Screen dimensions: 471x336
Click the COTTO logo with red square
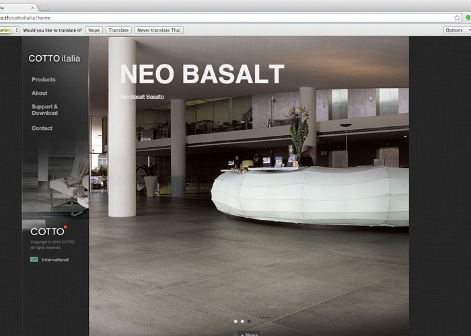click(x=48, y=230)
